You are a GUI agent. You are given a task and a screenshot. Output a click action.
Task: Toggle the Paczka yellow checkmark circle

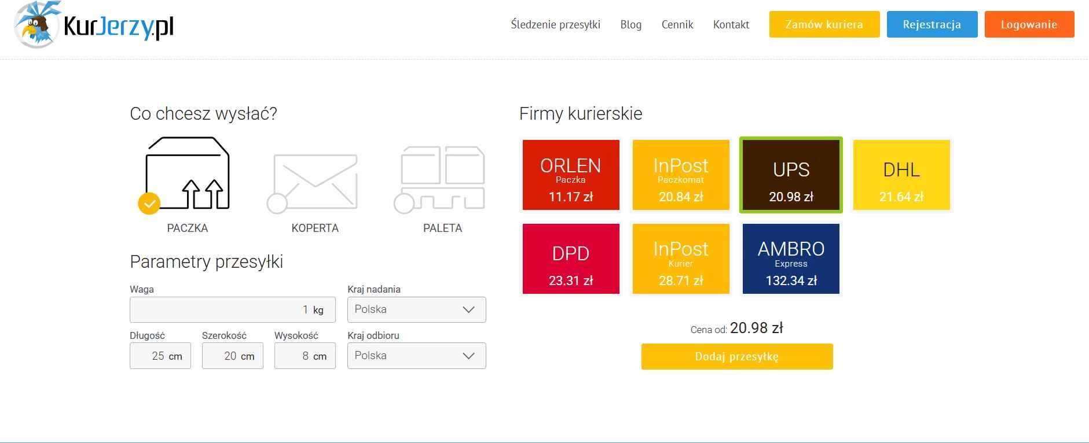tap(149, 204)
